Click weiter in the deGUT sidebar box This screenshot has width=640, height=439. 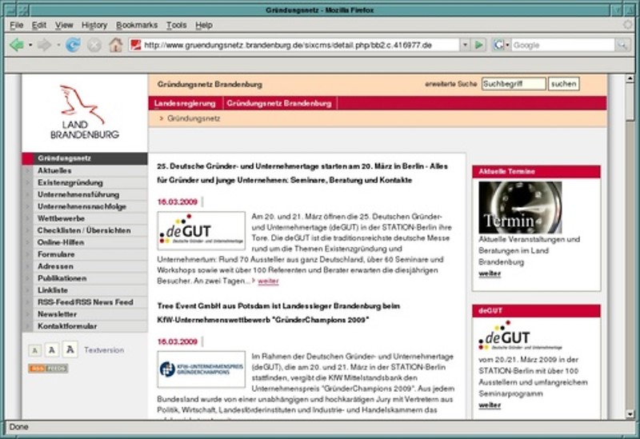point(490,405)
